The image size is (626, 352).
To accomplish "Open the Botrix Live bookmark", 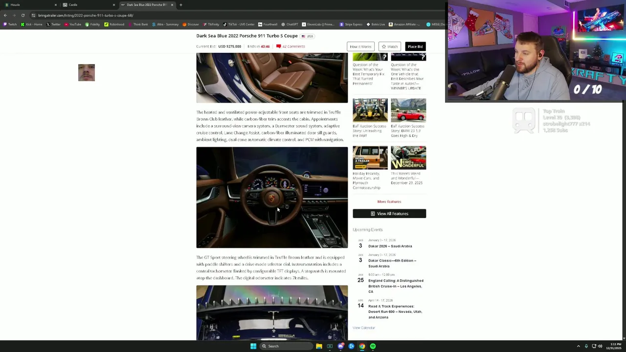I will click(376, 24).
